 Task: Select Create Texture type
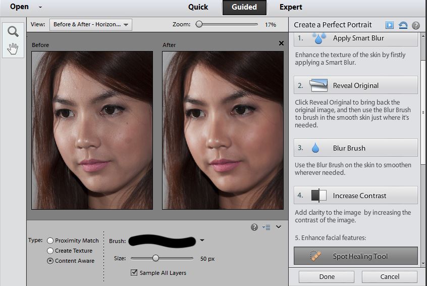(50, 251)
